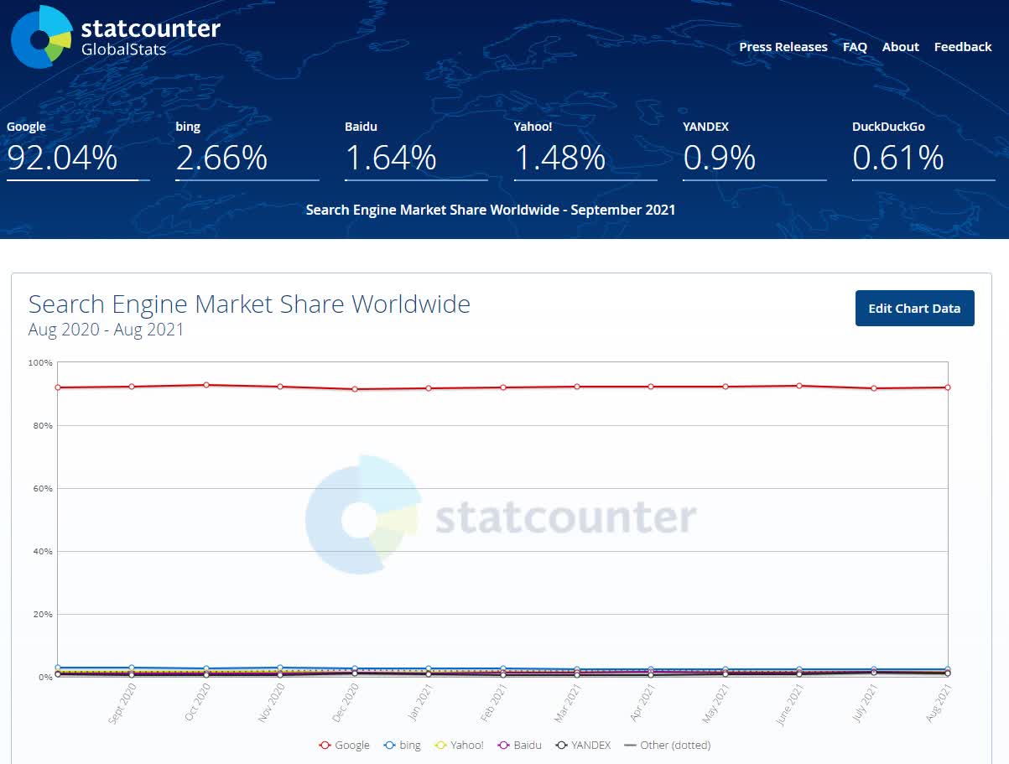This screenshot has width=1009, height=764.
Task: Click the Edit Chart Data button
Action: [914, 308]
